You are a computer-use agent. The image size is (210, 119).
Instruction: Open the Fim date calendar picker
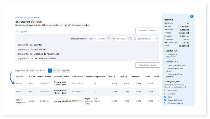click(130, 39)
